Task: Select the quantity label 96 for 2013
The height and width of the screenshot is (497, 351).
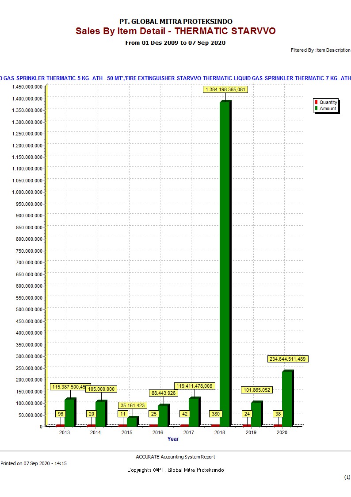Action: pos(61,414)
